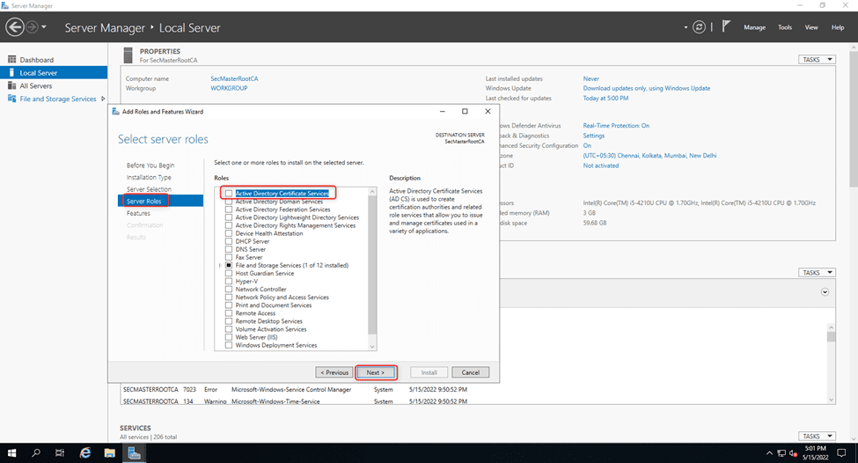858x463 pixels.
Task: Open navigation history dropdown arrow
Action: [x=44, y=26]
